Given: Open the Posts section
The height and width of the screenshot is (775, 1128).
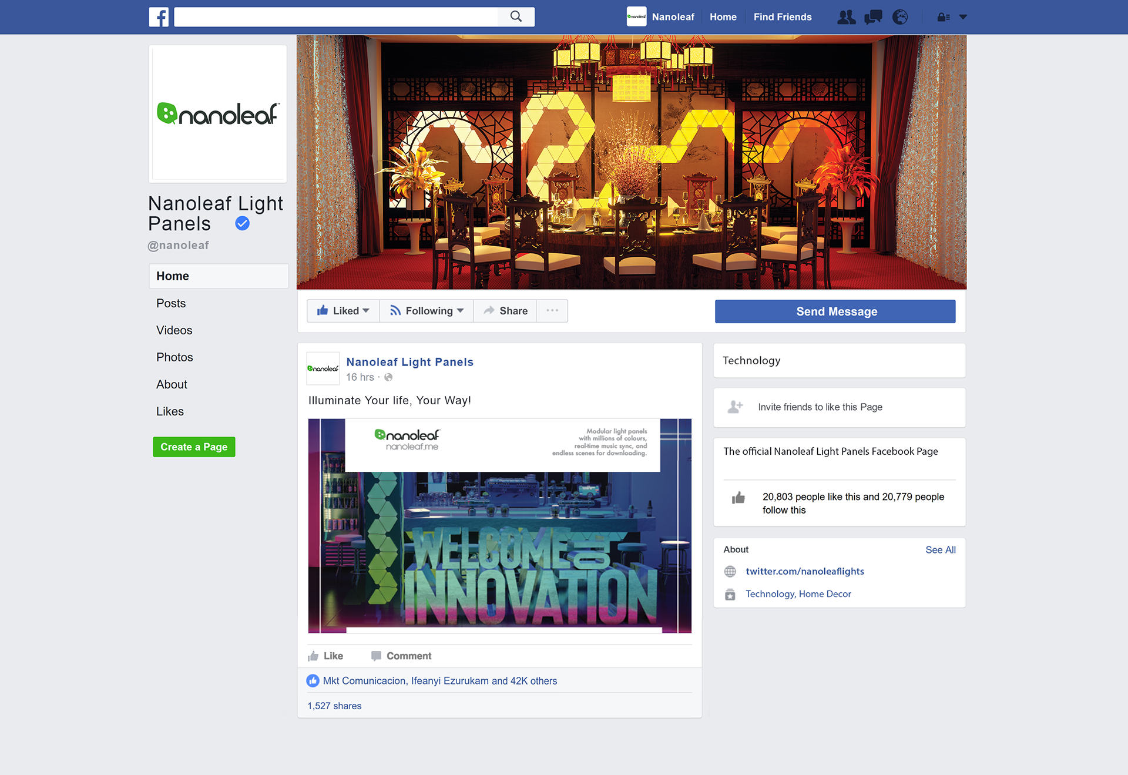Looking at the screenshot, I should (x=171, y=303).
